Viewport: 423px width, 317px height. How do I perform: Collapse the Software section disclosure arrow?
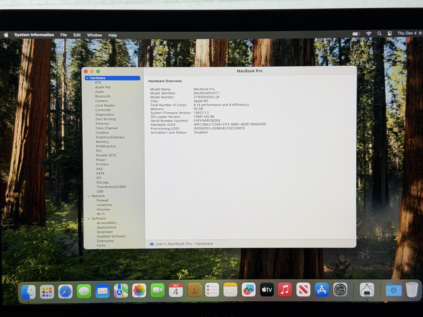pos(89,219)
